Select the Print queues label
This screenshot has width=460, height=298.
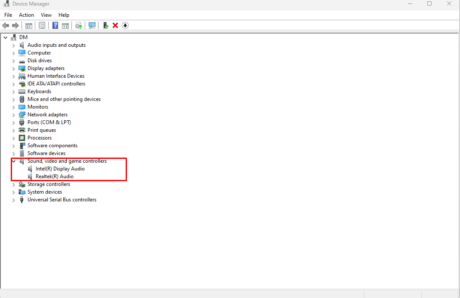(x=42, y=130)
